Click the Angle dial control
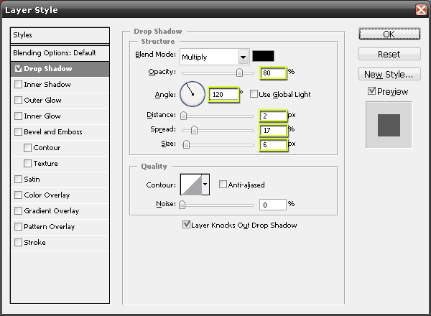This screenshot has height=316, width=431. click(x=193, y=94)
